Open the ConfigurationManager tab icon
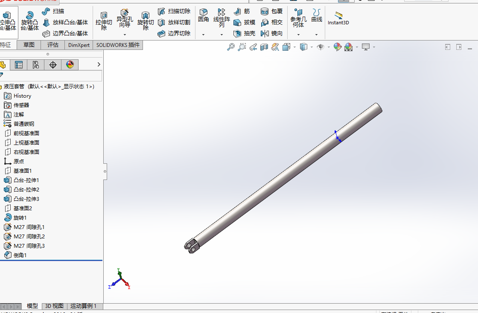 [36, 64]
